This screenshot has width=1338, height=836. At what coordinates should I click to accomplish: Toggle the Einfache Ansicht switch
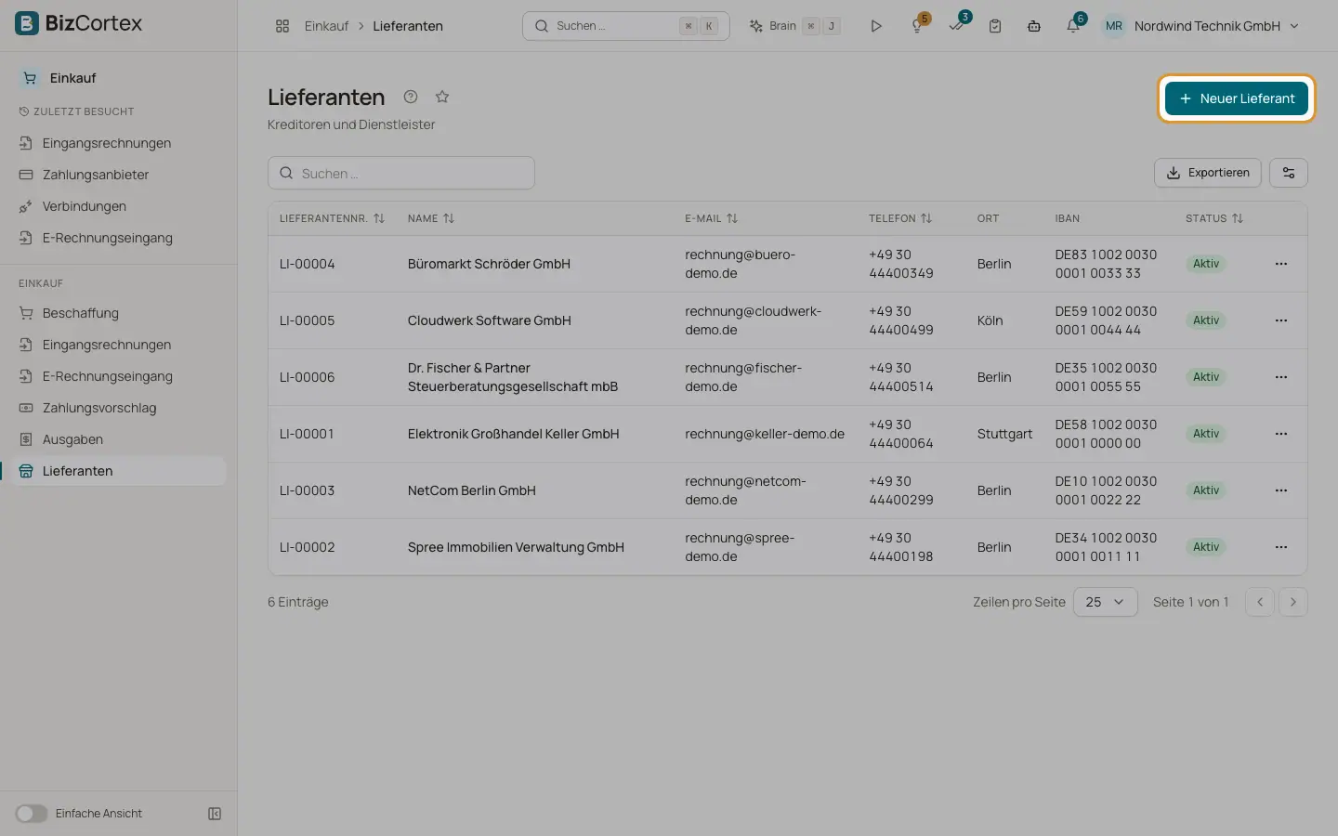click(31, 814)
